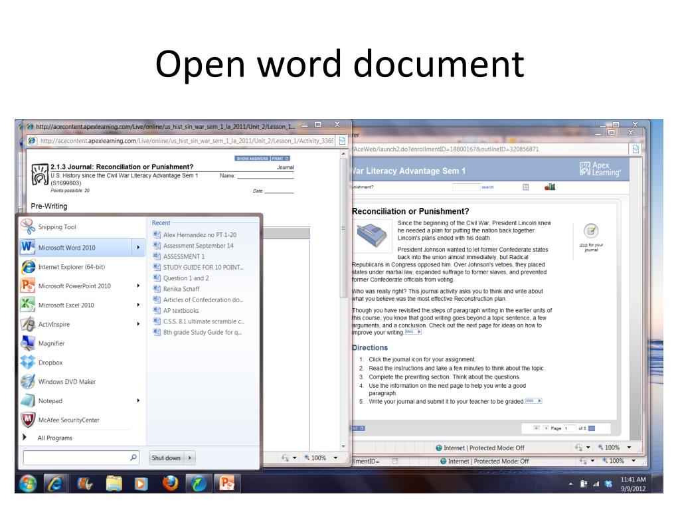Viewport: 680px width, 510px height.
Task: Click compatibility view icon in Apex address bar
Action: pos(636,149)
